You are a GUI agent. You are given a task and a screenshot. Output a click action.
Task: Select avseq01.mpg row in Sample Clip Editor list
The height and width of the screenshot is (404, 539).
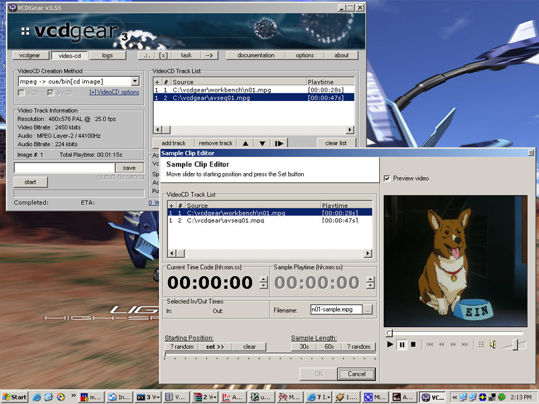tap(270, 221)
